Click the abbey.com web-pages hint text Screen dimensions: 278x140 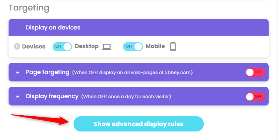[132, 73]
